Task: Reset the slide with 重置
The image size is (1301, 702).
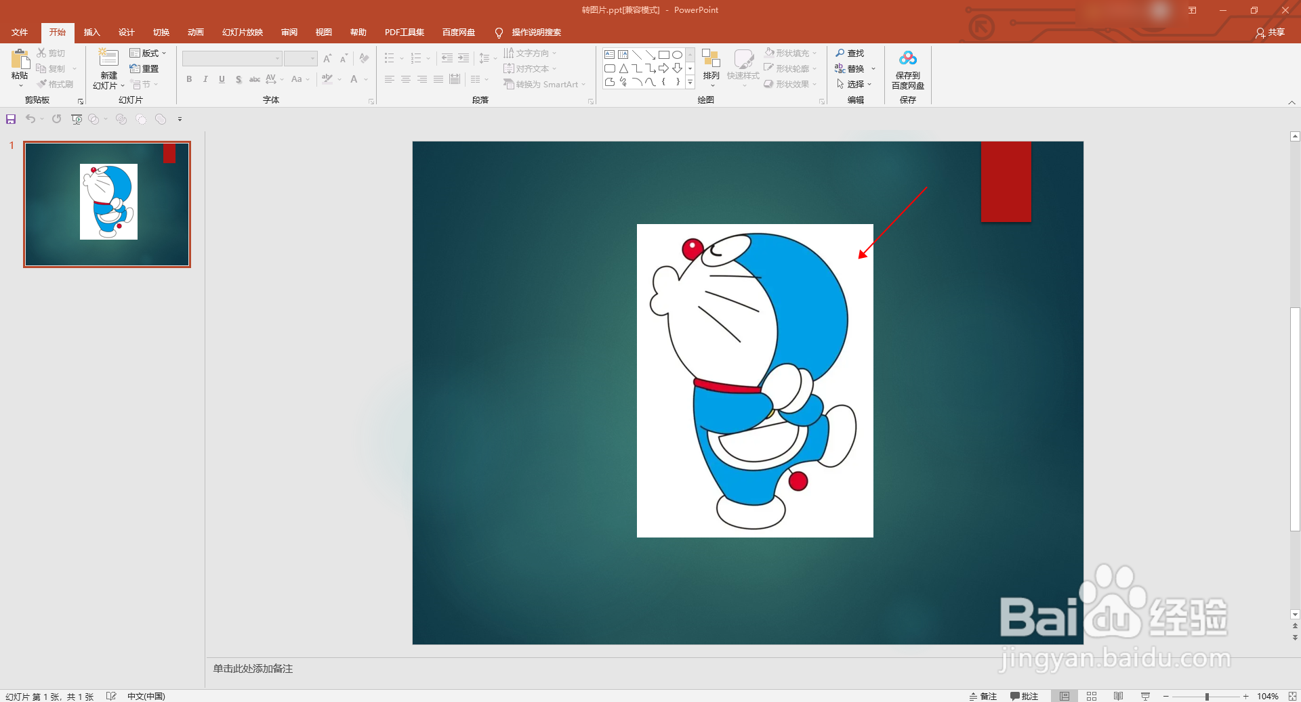Action: 144,69
